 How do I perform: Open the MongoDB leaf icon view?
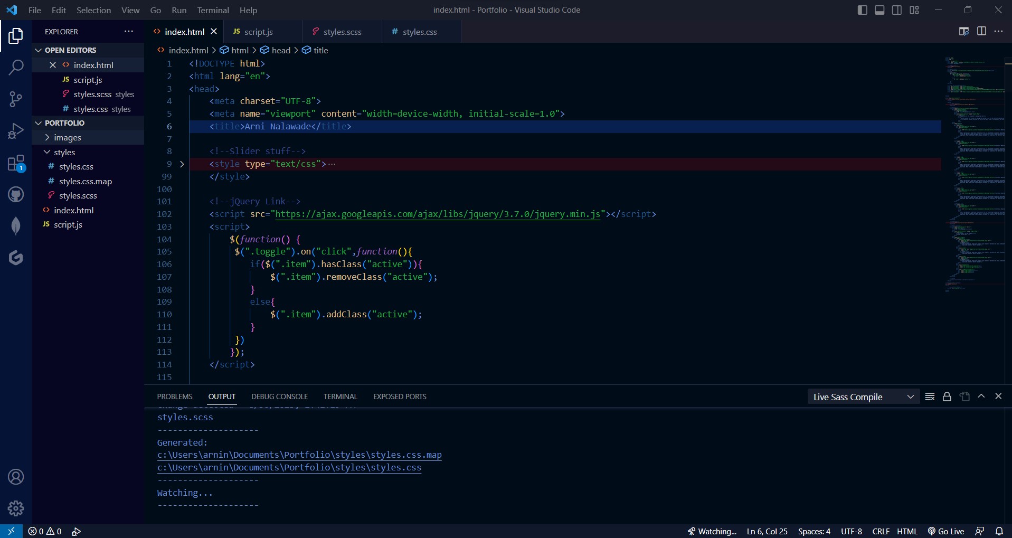(16, 226)
